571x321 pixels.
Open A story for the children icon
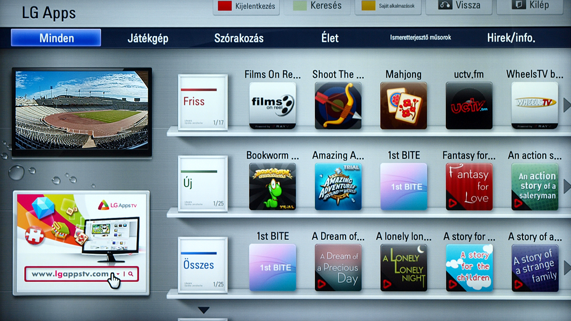469,268
